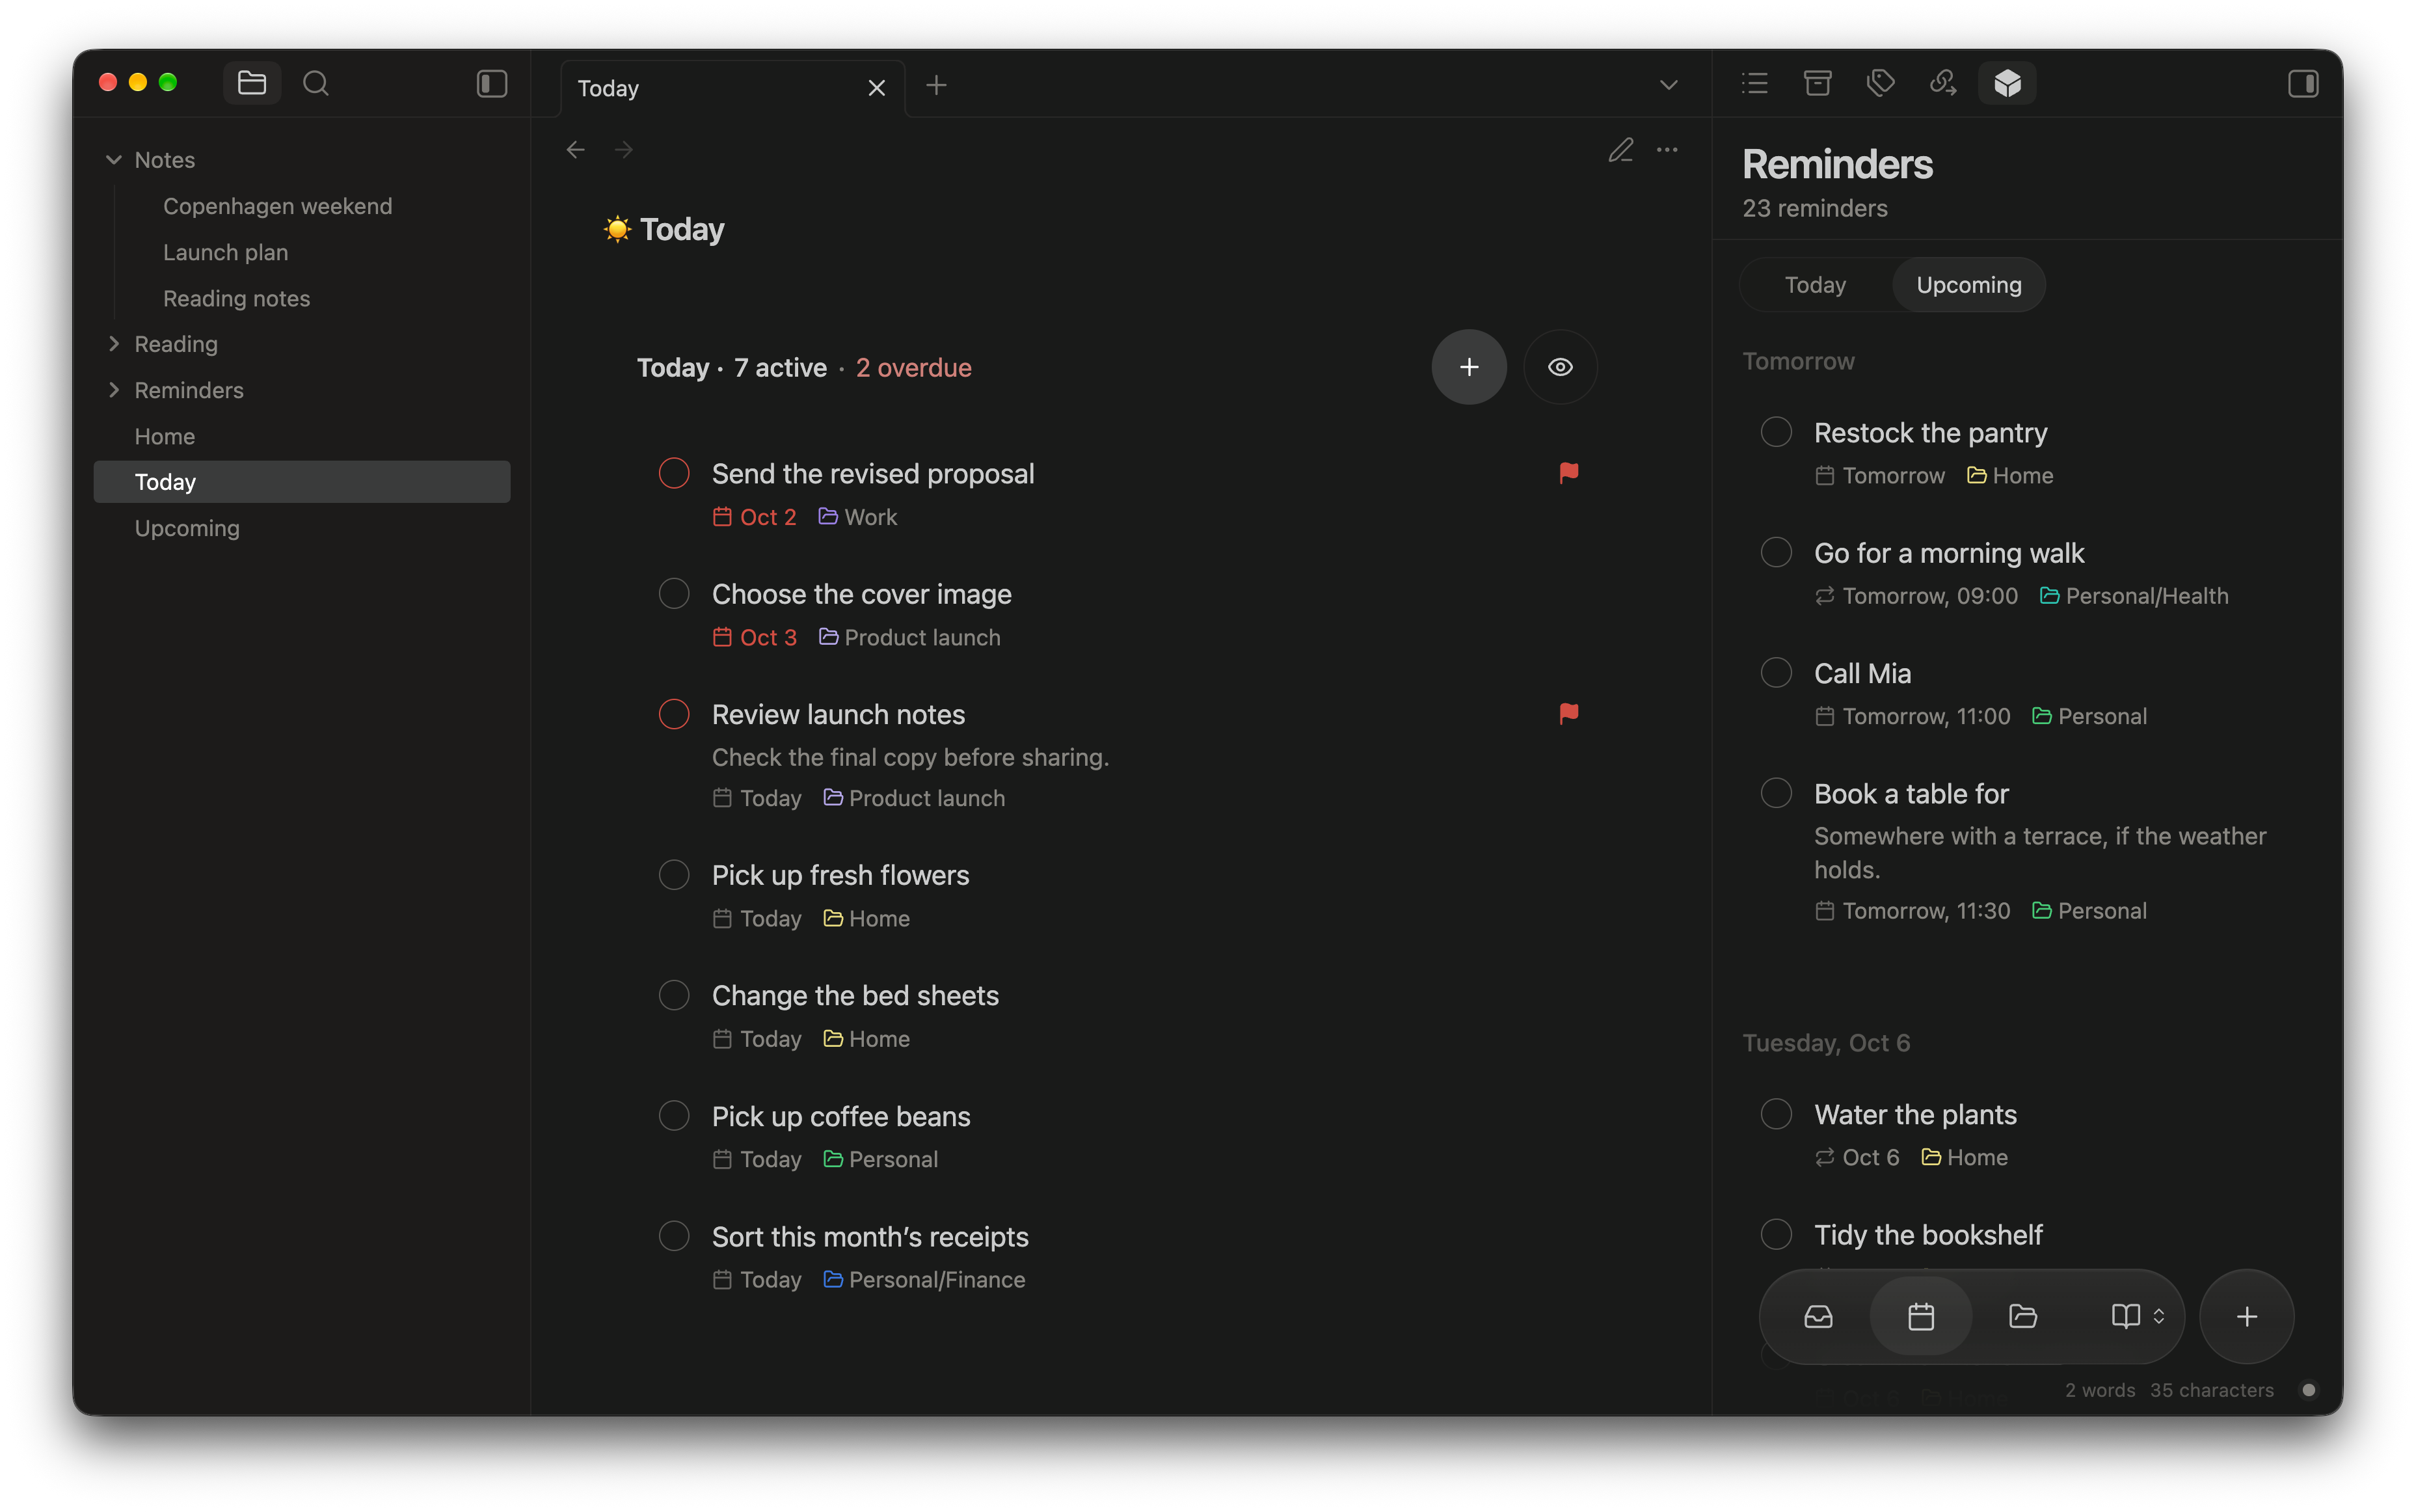Open Upcoming note in sidebar
Image resolution: width=2416 pixels, height=1512 pixels.
187,528
